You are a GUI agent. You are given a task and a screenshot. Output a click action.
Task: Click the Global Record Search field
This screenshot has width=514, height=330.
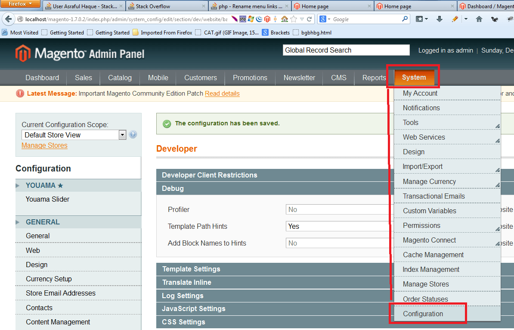coord(346,50)
